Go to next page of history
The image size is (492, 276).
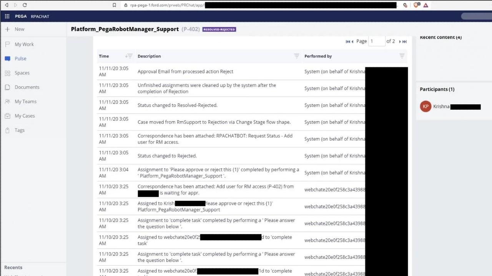400,41
